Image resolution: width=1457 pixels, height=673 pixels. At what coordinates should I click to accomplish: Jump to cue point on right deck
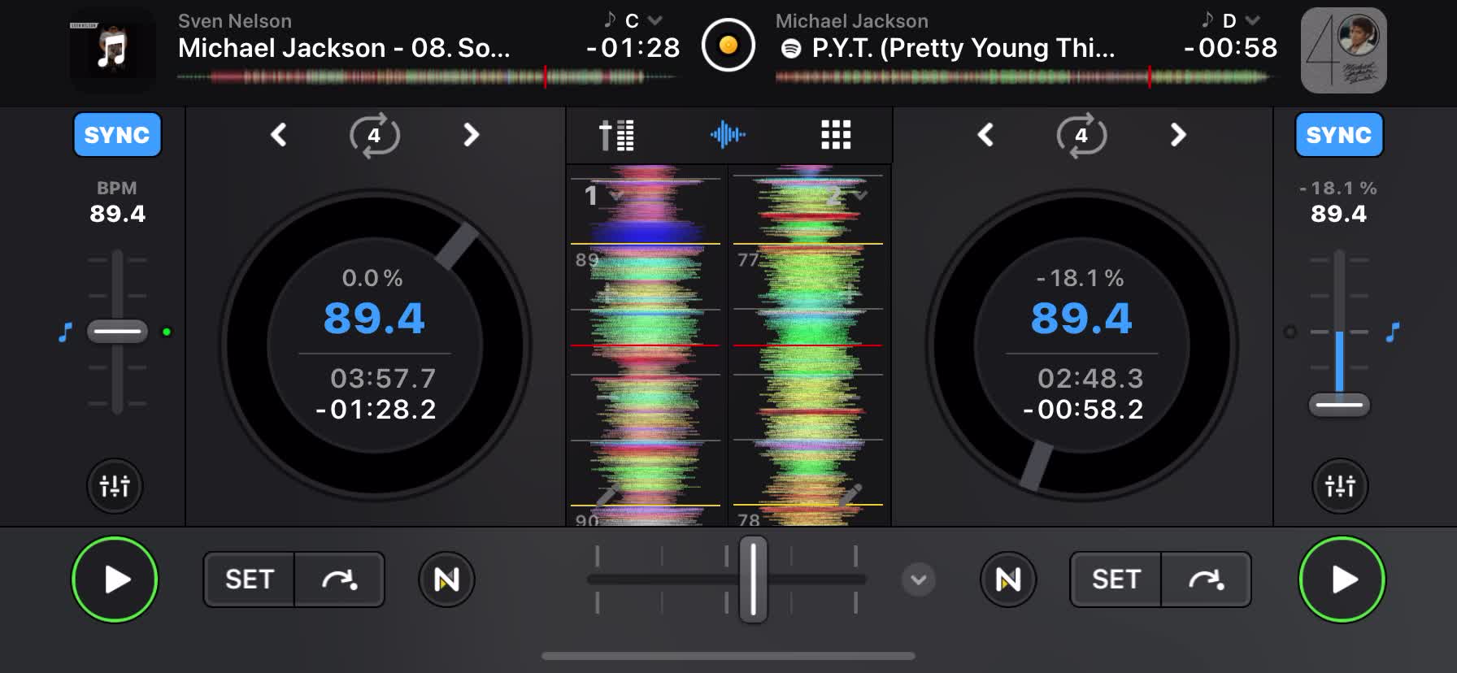click(1207, 580)
